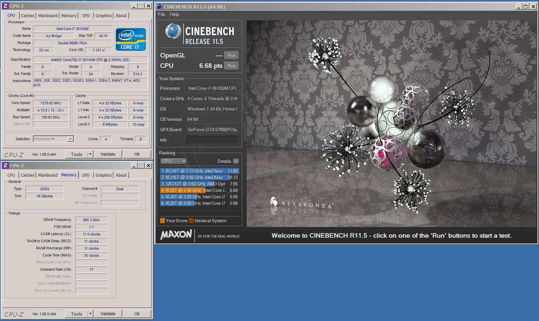Select ranking row 2 Intel Xeon 2.92 GHz
This screenshot has height=321, width=539.
[x=199, y=177]
